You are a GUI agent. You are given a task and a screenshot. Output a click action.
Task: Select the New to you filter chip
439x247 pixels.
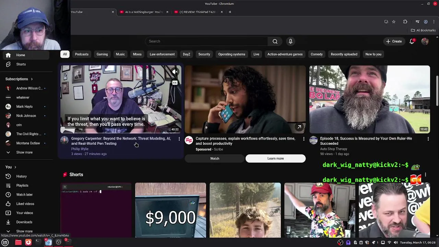(373, 54)
